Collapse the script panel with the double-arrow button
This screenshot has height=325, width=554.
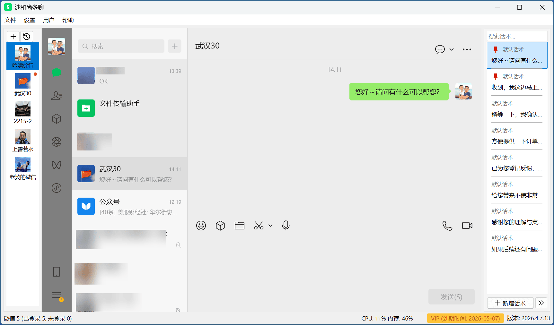pos(541,303)
